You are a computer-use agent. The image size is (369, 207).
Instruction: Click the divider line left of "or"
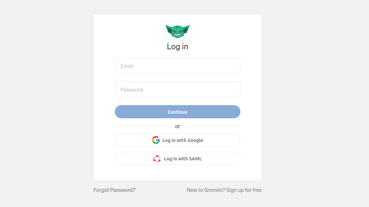click(141, 126)
